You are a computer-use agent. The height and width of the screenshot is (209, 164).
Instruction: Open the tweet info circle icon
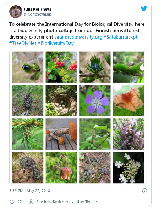[x=144, y=191]
